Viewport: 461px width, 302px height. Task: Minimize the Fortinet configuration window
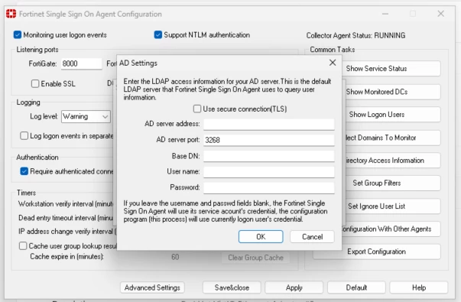coord(385,14)
